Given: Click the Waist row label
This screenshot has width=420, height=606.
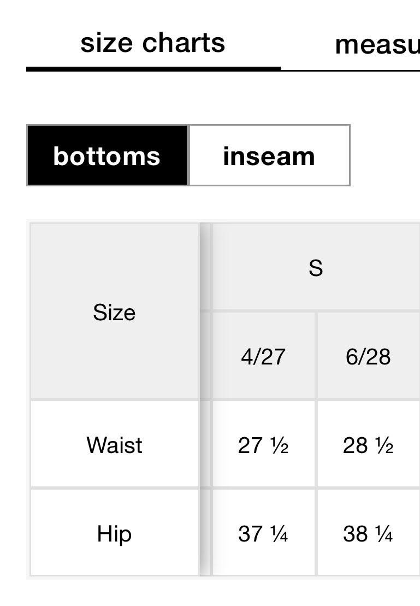Looking at the screenshot, I should 114,444.
